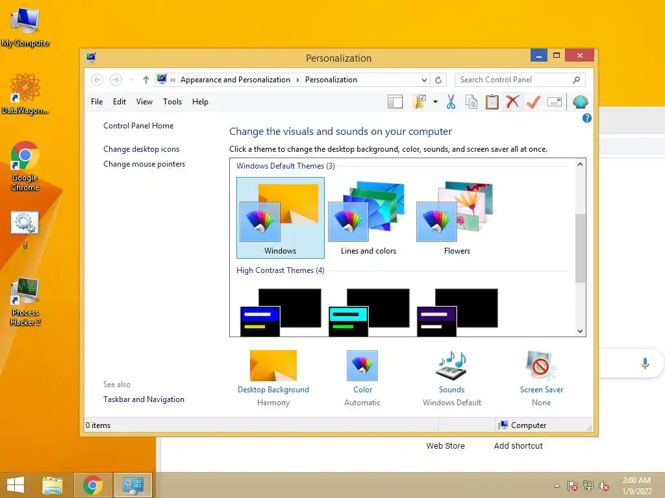Viewport: 665px width, 498px height.
Task: Click the Windows Start button
Action: click(x=16, y=485)
